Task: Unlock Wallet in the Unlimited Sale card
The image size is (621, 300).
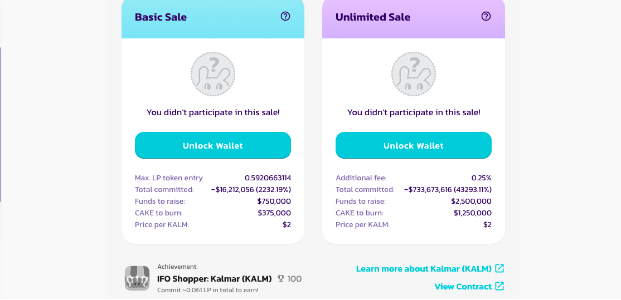Action: (414, 145)
